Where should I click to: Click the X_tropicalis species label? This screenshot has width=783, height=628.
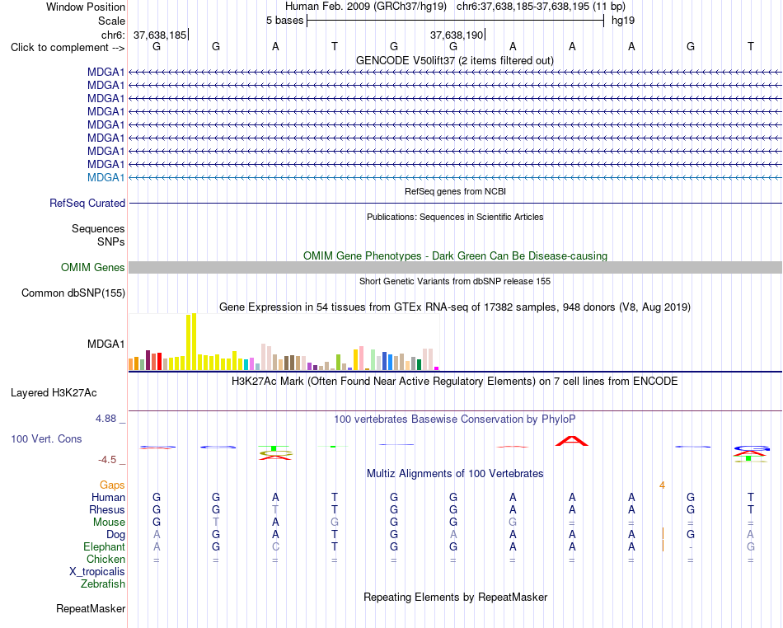pos(97,572)
